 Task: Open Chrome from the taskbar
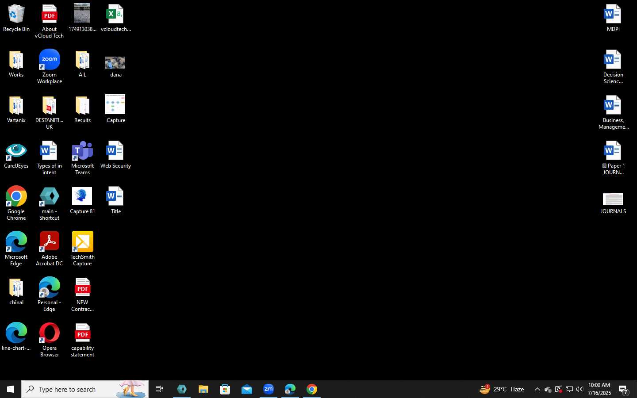(312, 389)
